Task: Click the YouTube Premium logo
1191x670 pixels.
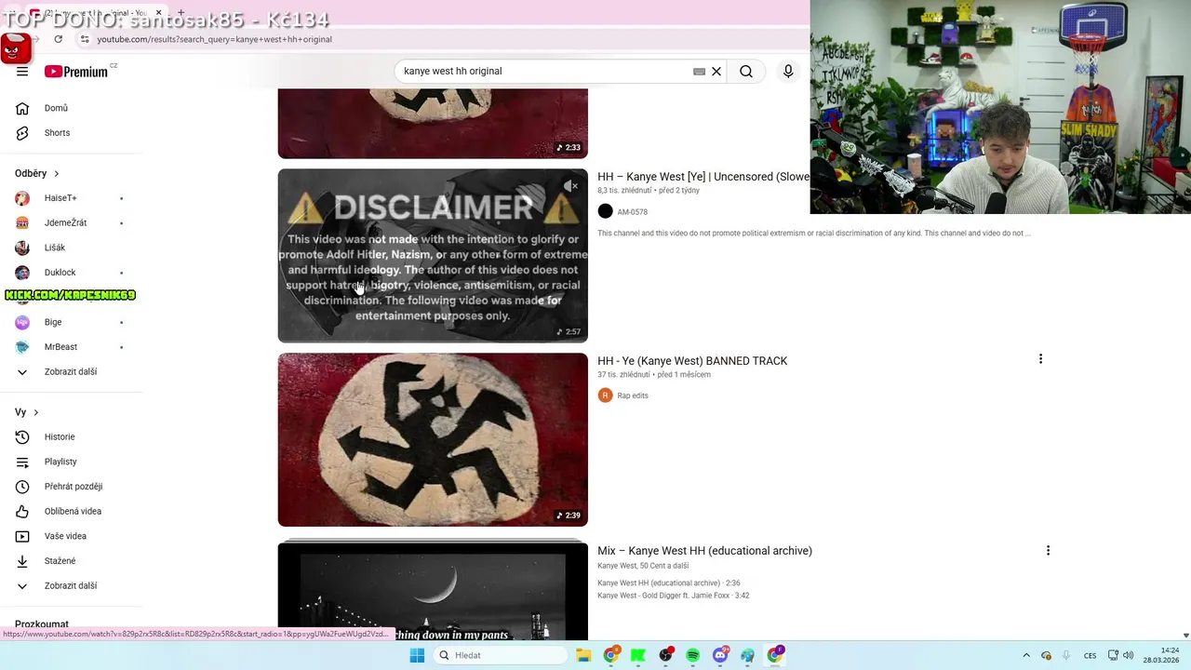Action: pyautogui.click(x=76, y=72)
